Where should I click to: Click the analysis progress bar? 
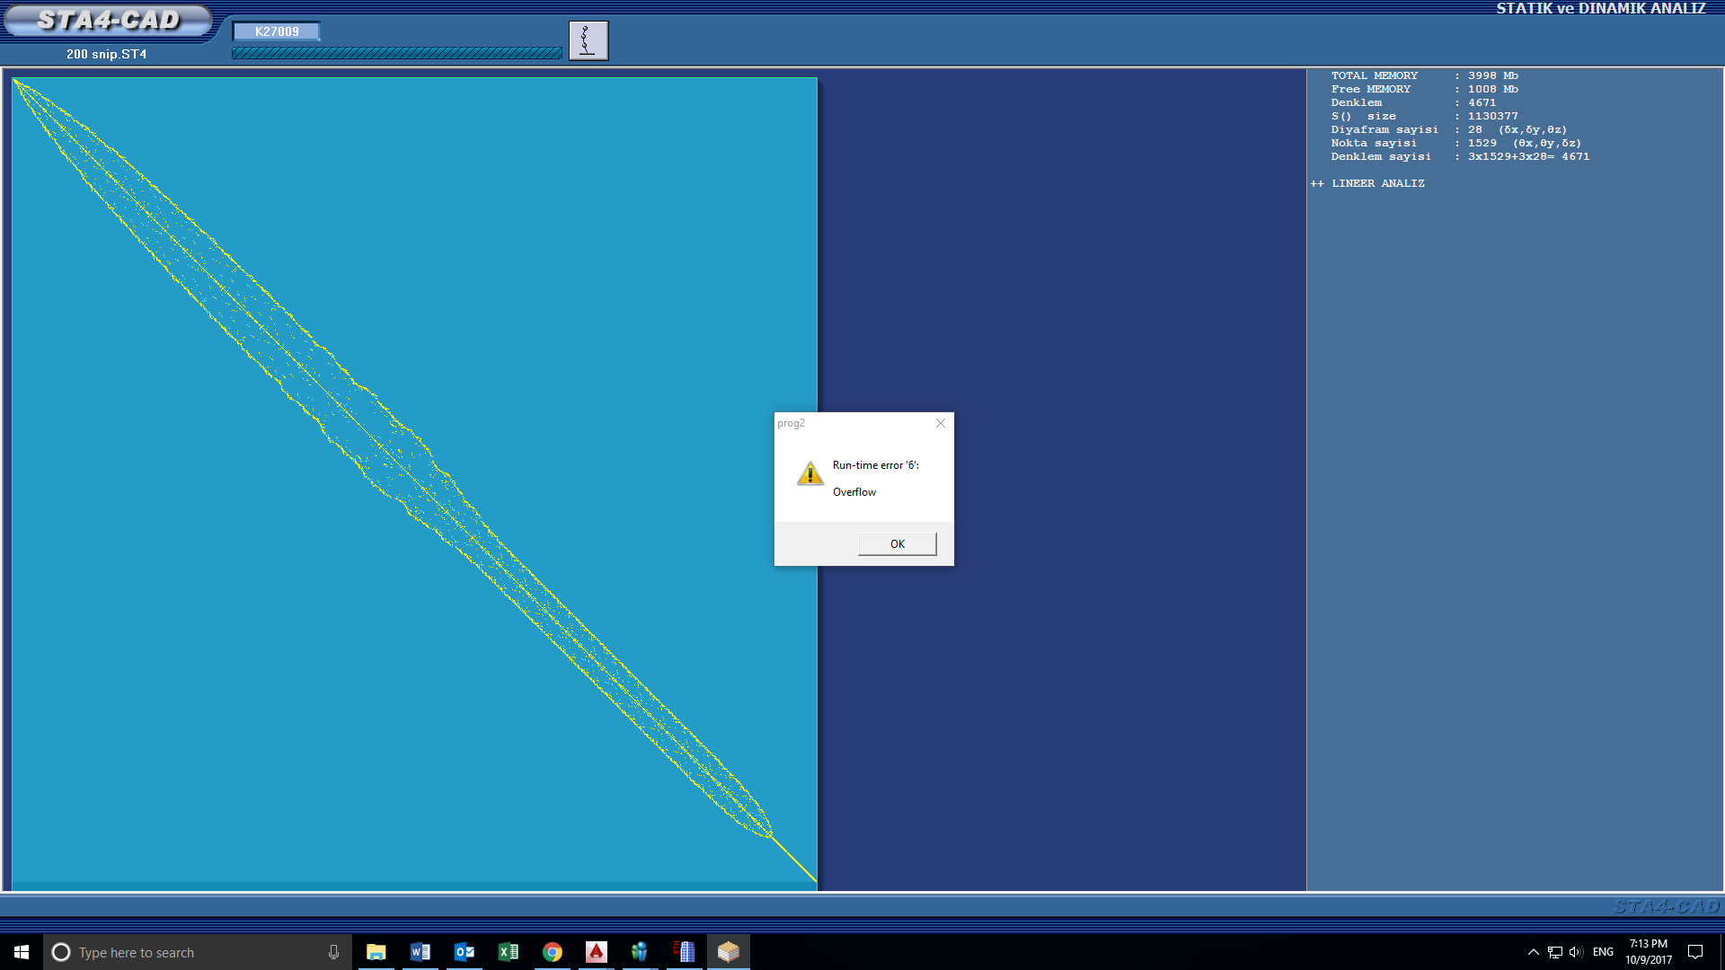point(396,53)
